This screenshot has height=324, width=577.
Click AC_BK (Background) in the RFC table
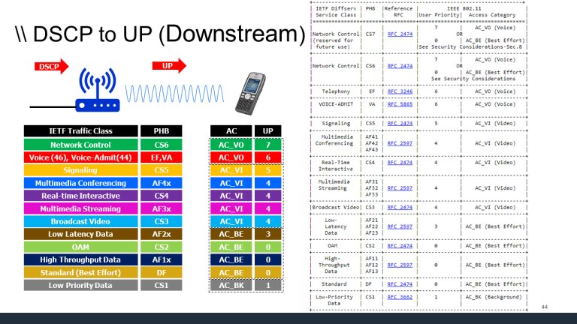tap(494, 297)
